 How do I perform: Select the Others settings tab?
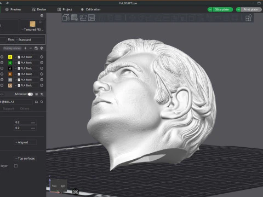[25, 108]
